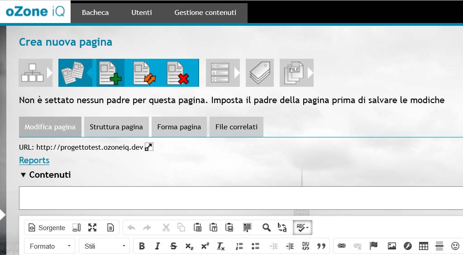Insert a link with the chain icon
Viewport: 463px width, 255px height.
(342, 246)
